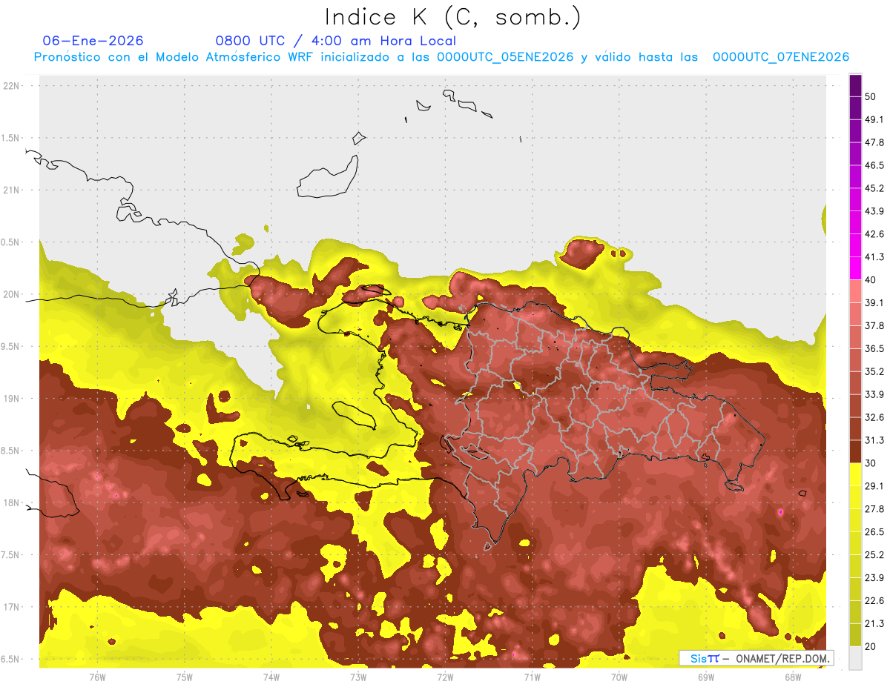Click the latitude label '19N'
This screenshot has width=890, height=687.
coord(11,399)
